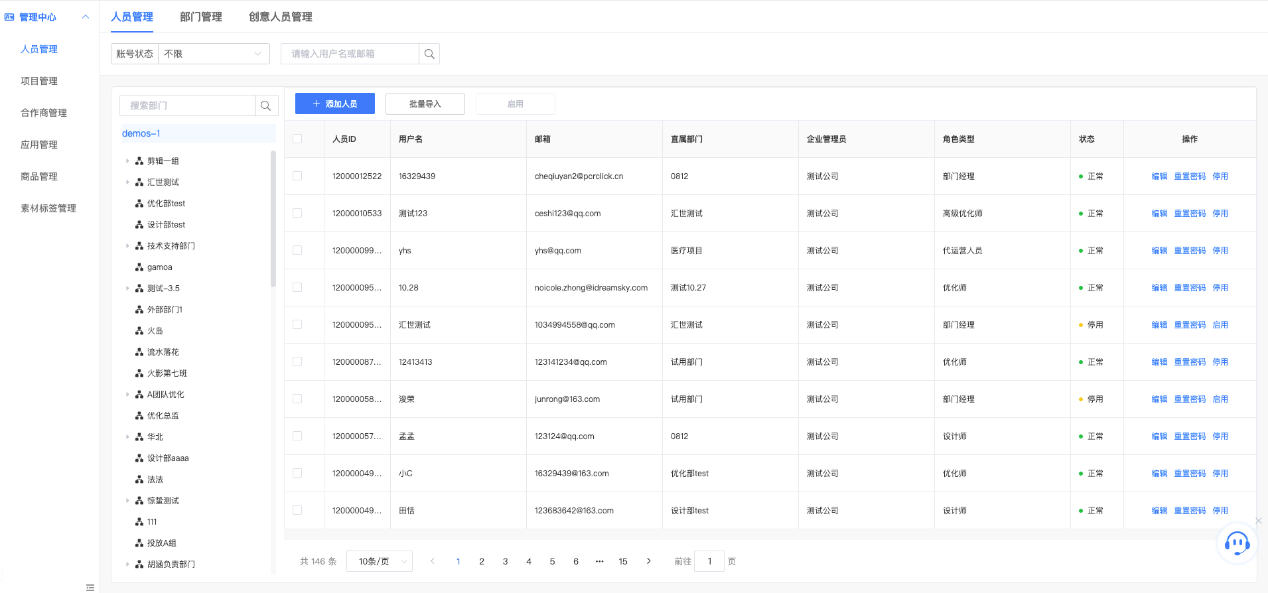The height and width of the screenshot is (593, 1268).
Task: Open 项目管理 in the sidebar
Action: [39, 81]
